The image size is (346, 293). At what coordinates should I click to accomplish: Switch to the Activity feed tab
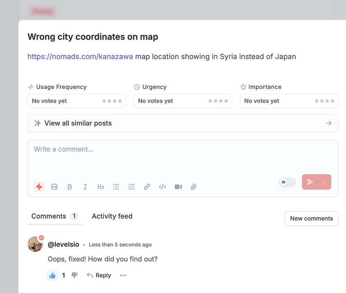pos(112,216)
